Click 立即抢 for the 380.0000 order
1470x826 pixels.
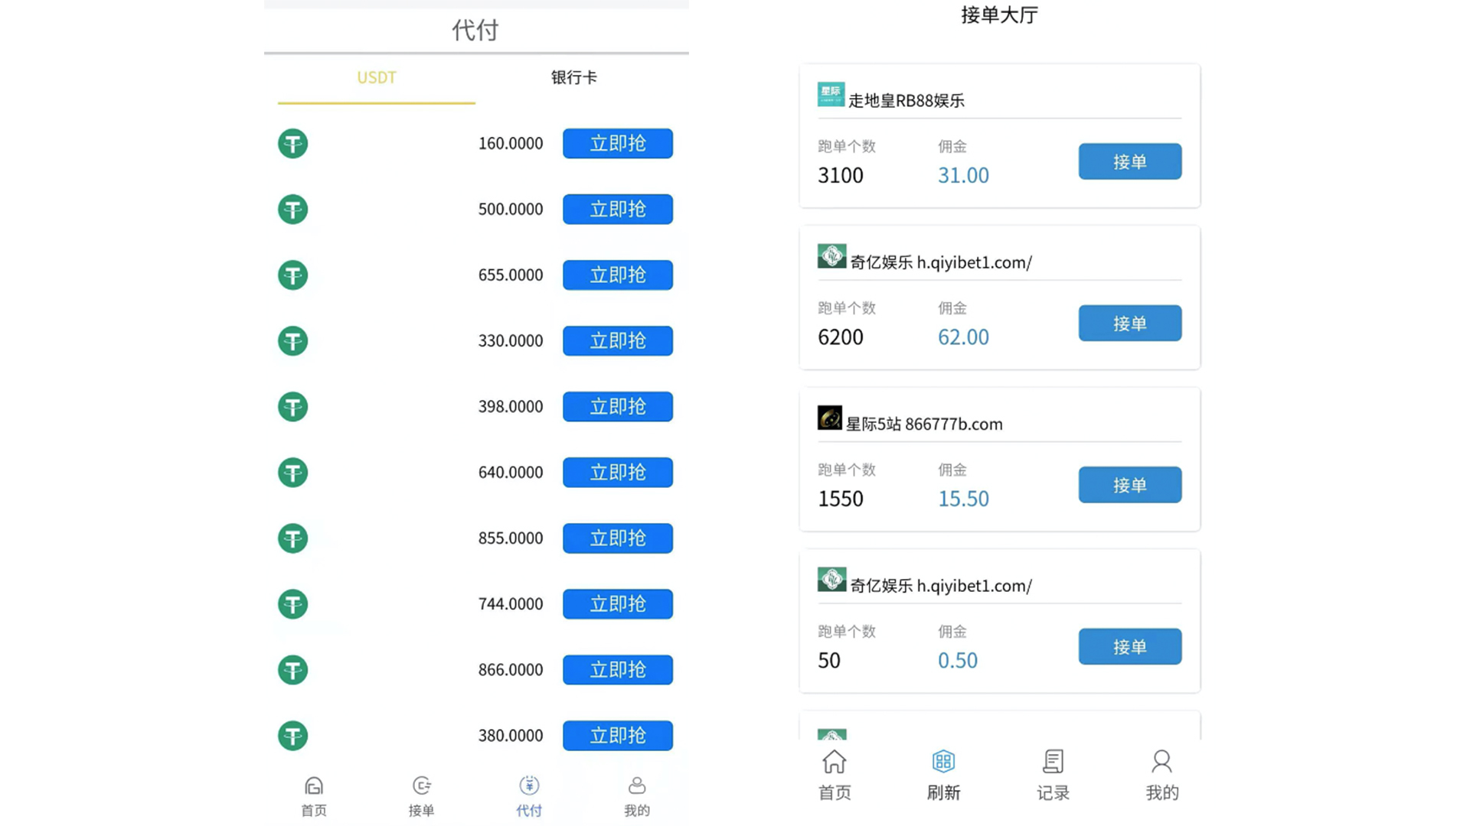click(x=618, y=736)
